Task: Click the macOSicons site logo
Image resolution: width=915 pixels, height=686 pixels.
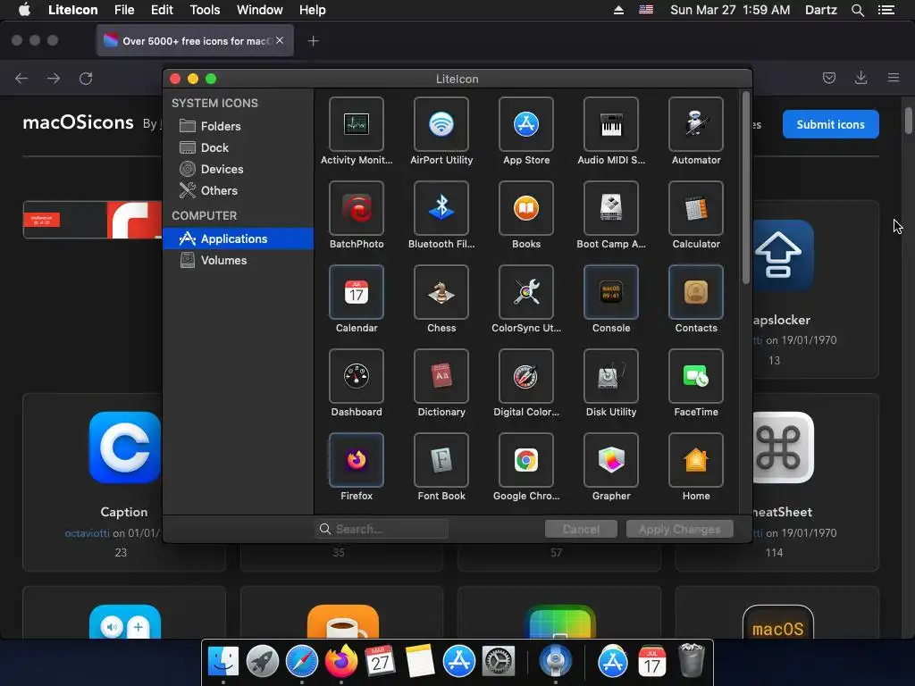Action: (79, 122)
